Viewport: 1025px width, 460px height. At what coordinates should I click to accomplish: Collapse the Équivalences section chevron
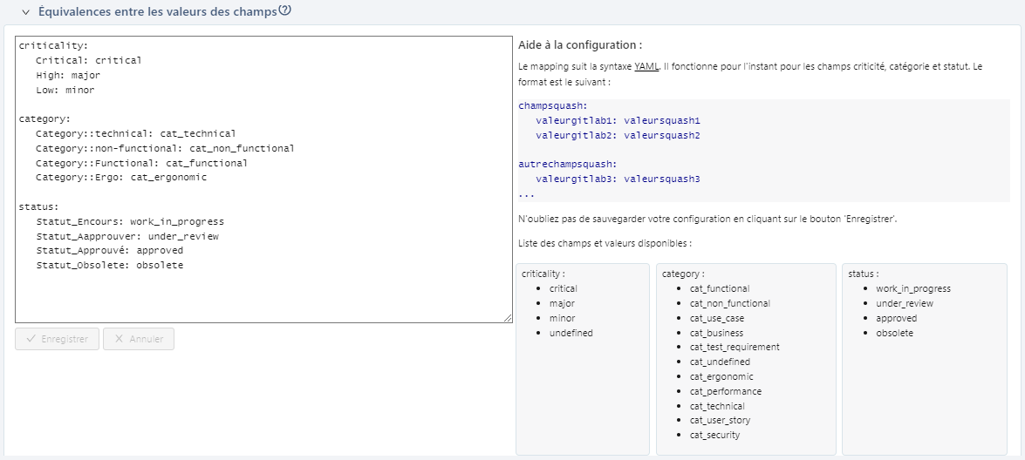tap(25, 12)
